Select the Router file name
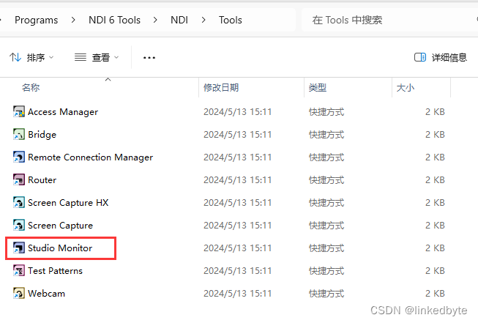 click(x=42, y=180)
